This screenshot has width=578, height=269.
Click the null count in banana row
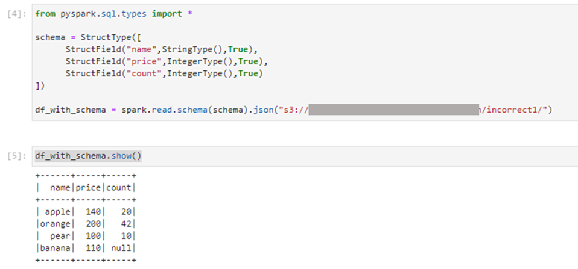click(121, 248)
